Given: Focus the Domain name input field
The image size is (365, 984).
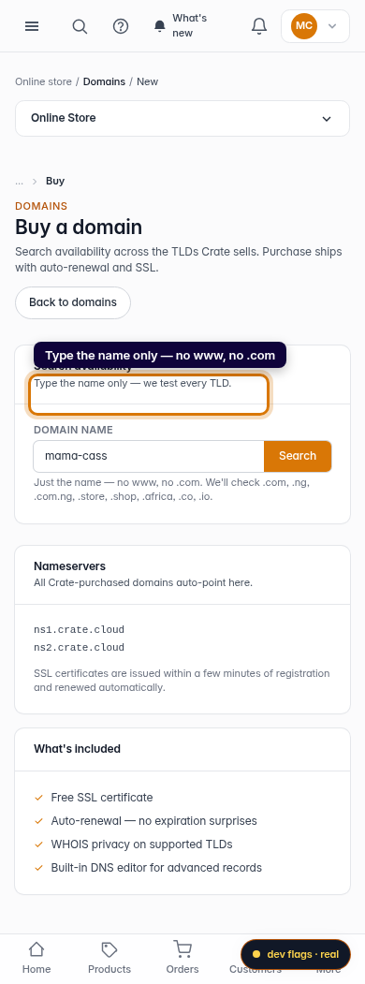Looking at the screenshot, I should [x=149, y=456].
